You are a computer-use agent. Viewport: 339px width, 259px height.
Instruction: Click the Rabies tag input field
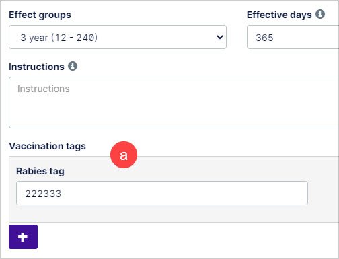(x=162, y=193)
